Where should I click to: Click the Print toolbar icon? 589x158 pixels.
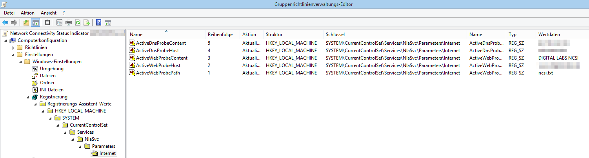[x=69, y=22]
